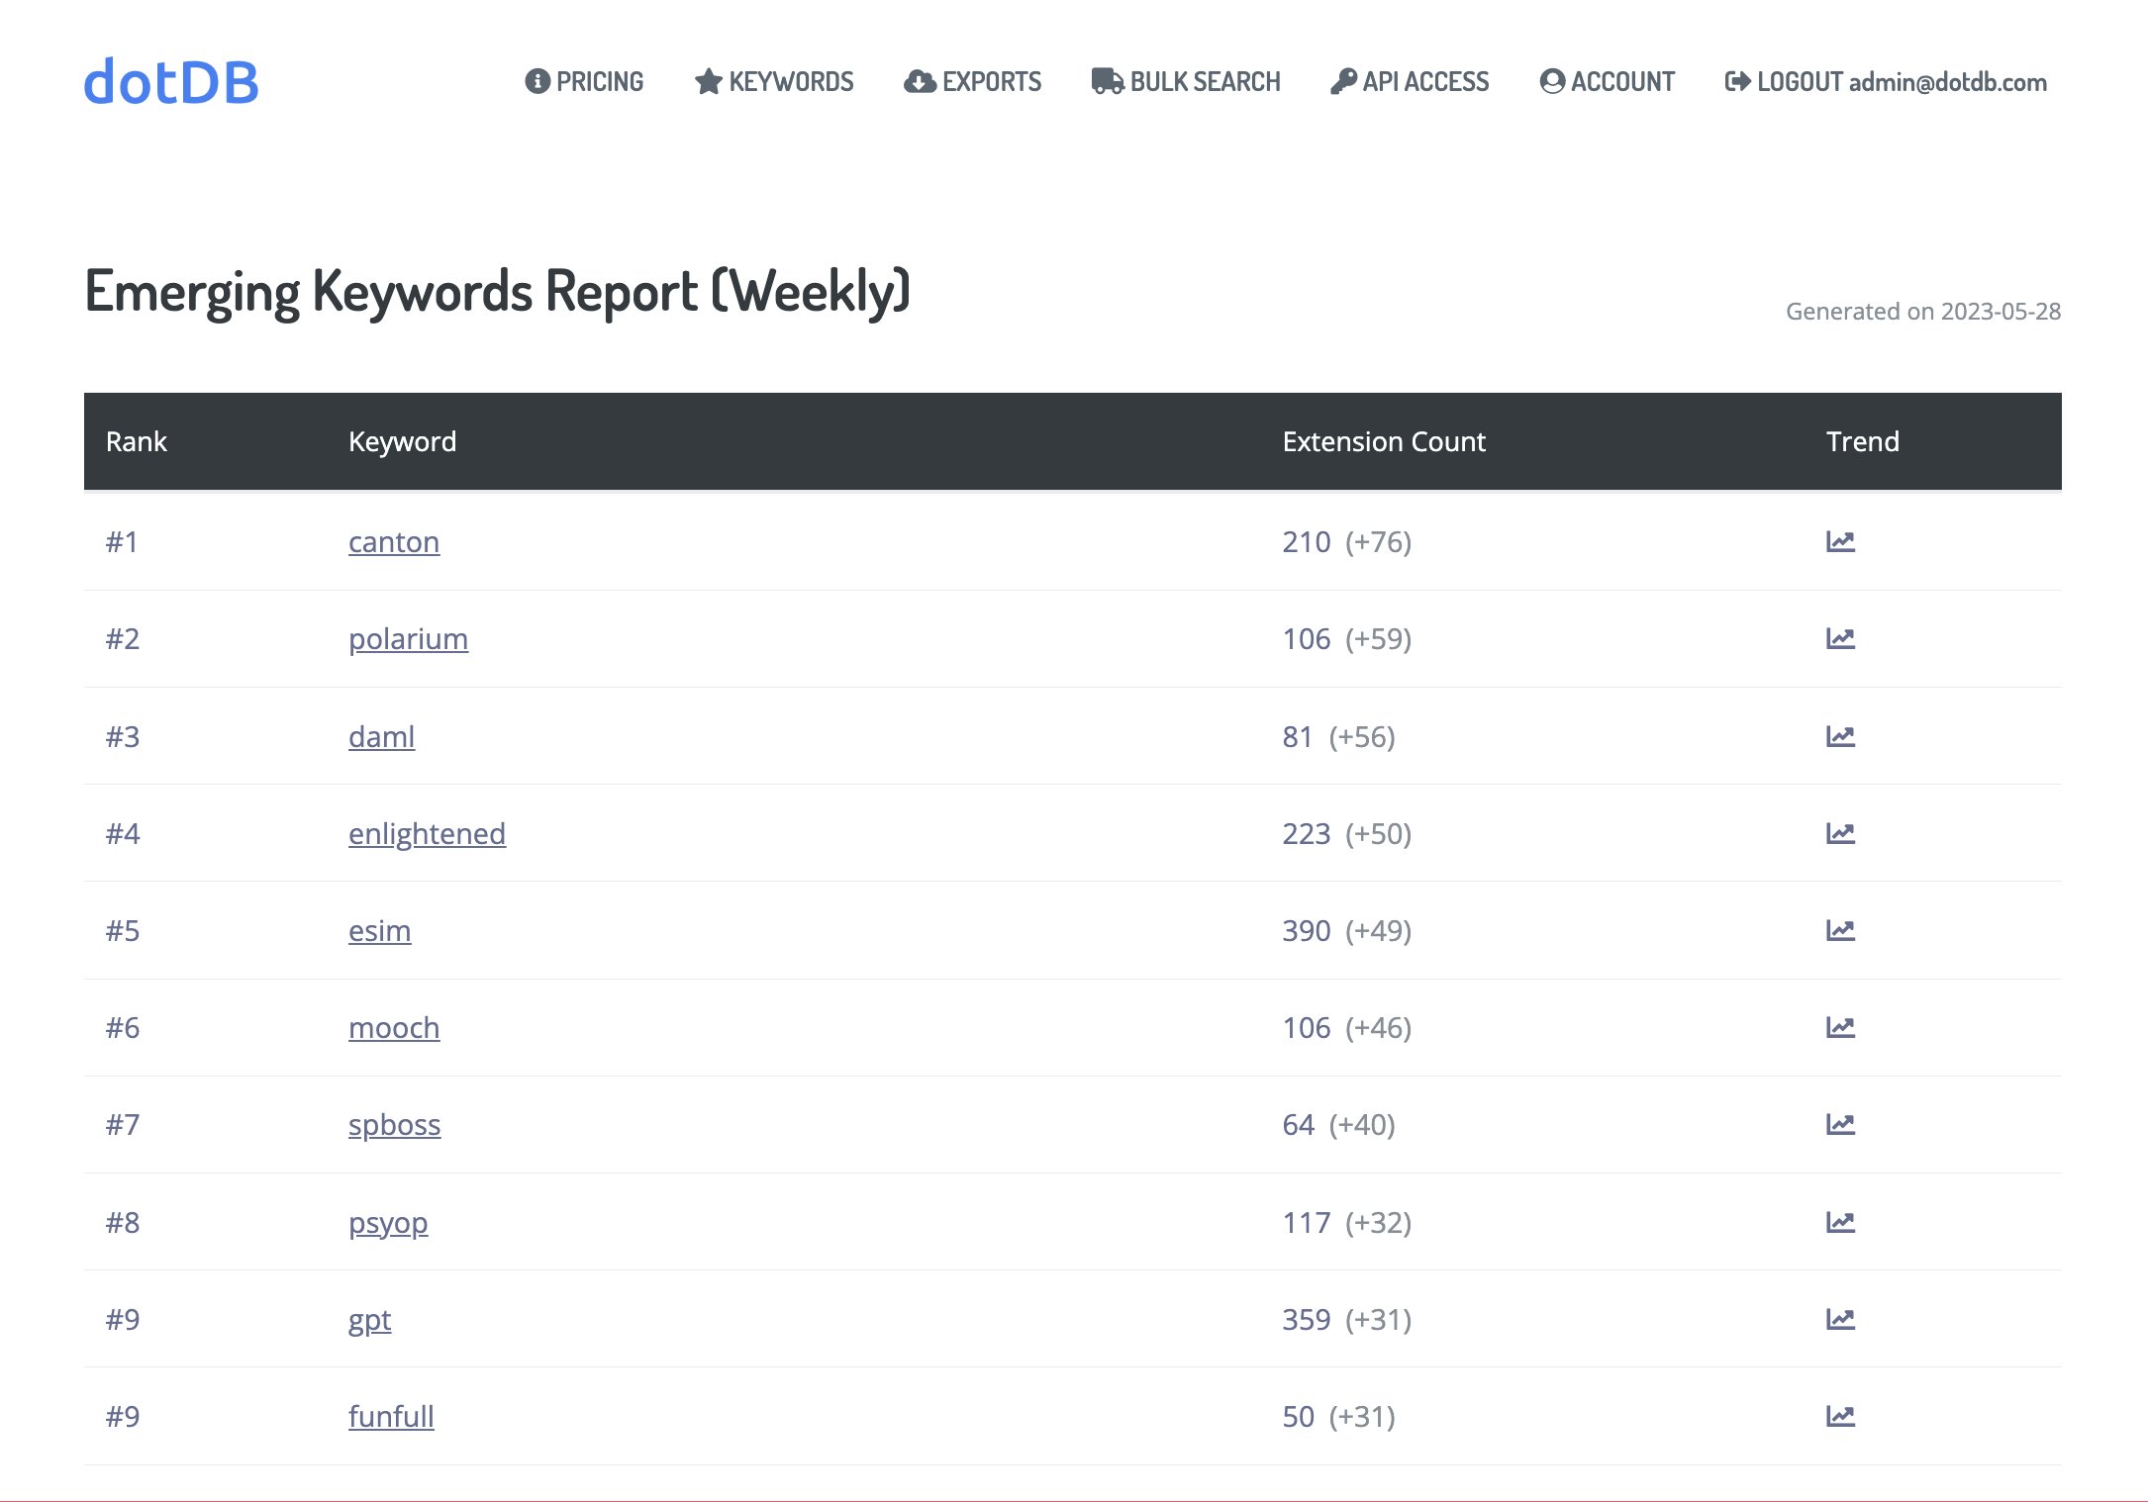Screen dimensions: 2148x1502
Task: Open API Access page
Action: pyautogui.click(x=1410, y=81)
